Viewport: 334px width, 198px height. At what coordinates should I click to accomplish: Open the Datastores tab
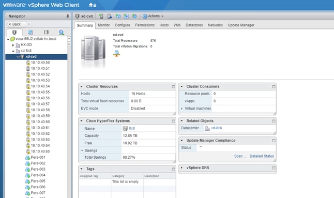click(194, 25)
